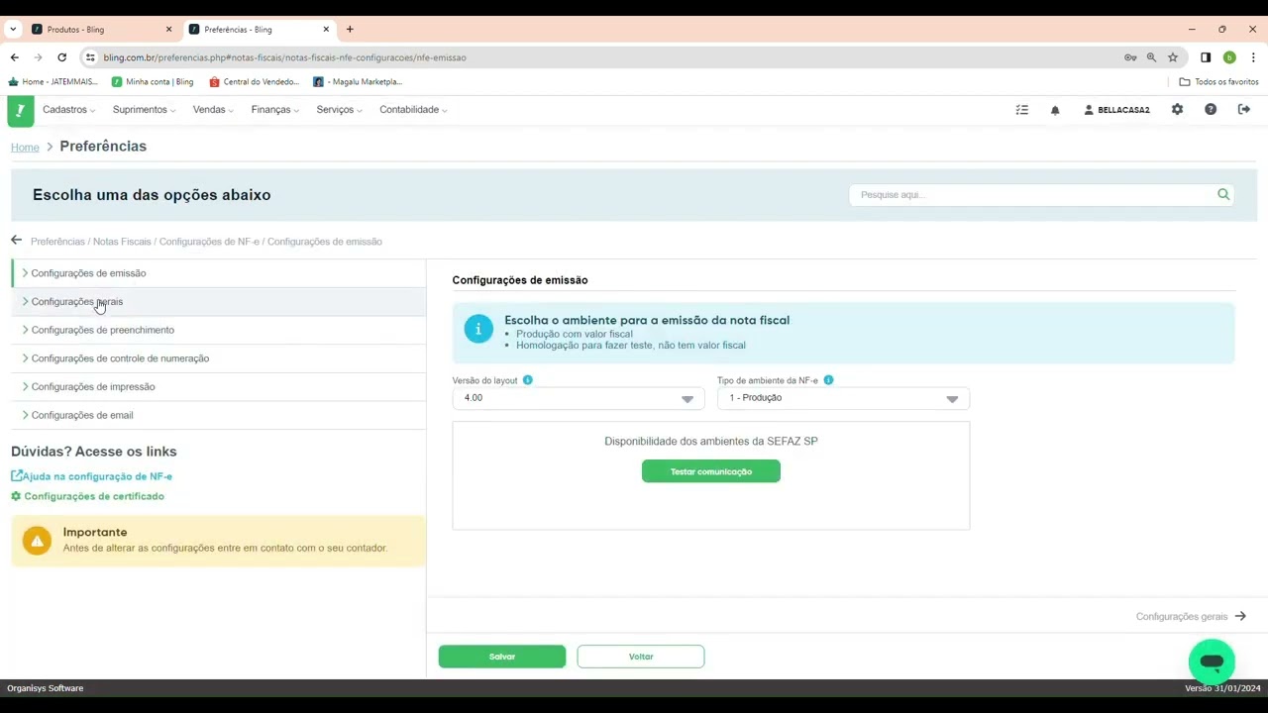The width and height of the screenshot is (1268, 713).
Task: Open Todos os favoritos folder
Action: point(1219,82)
